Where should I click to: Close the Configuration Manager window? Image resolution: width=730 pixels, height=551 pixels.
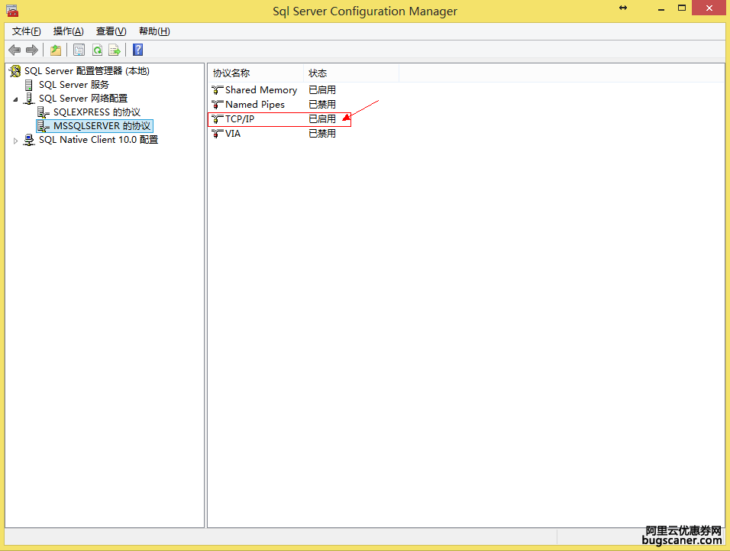(x=709, y=8)
